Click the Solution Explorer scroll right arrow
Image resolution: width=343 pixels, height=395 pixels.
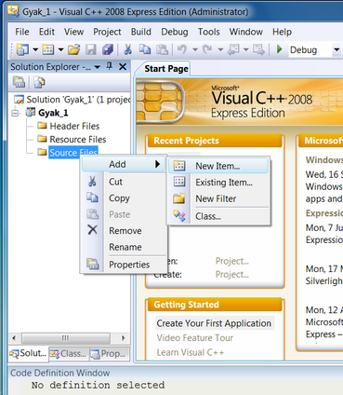124,338
